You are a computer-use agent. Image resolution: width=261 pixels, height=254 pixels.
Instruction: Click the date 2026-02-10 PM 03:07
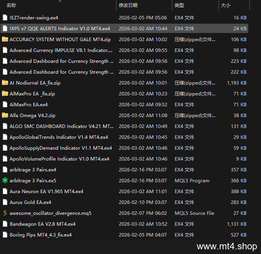(x=143, y=202)
